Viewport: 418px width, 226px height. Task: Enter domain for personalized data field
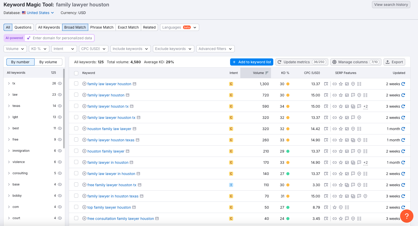point(59,38)
